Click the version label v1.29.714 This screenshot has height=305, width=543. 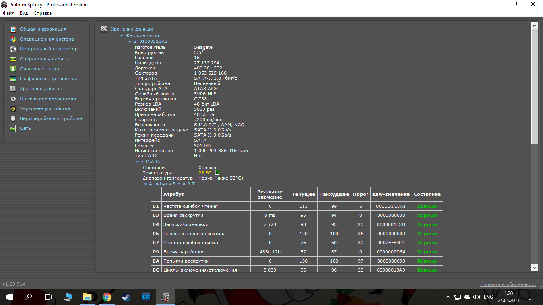[x=14, y=284]
